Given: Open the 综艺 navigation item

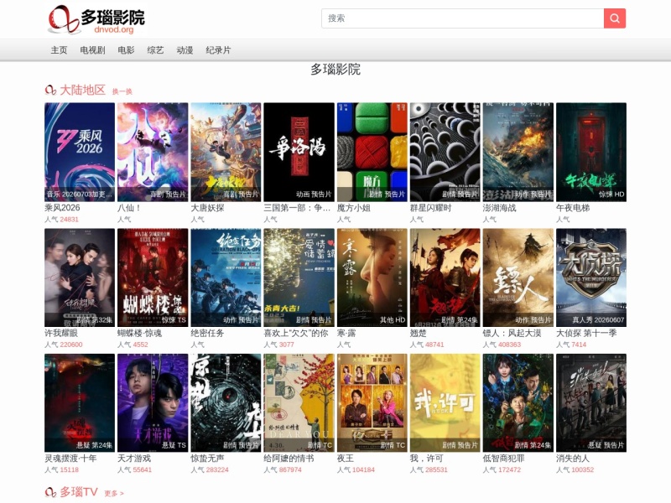Looking at the screenshot, I should click(x=155, y=50).
